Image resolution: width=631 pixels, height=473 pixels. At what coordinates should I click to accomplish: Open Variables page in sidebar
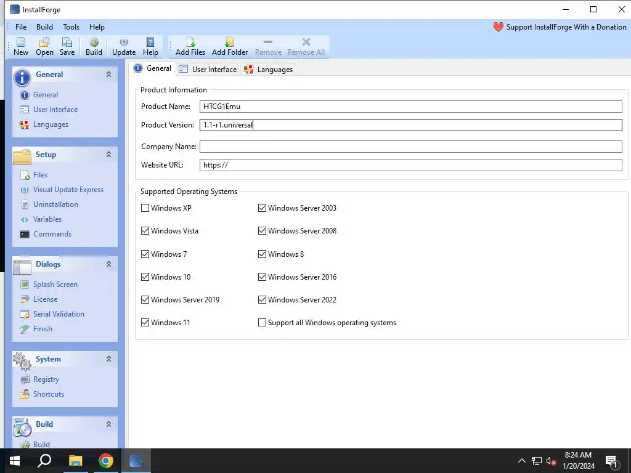47,219
